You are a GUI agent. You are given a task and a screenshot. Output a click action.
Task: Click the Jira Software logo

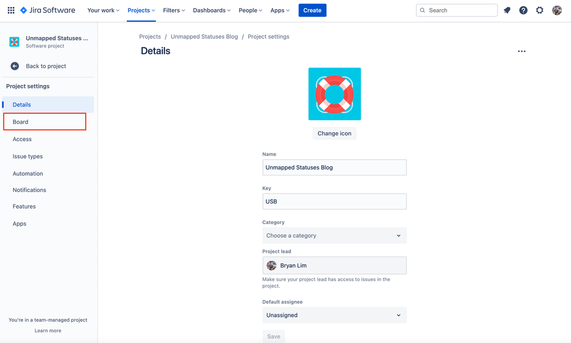[x=47, y=10]
